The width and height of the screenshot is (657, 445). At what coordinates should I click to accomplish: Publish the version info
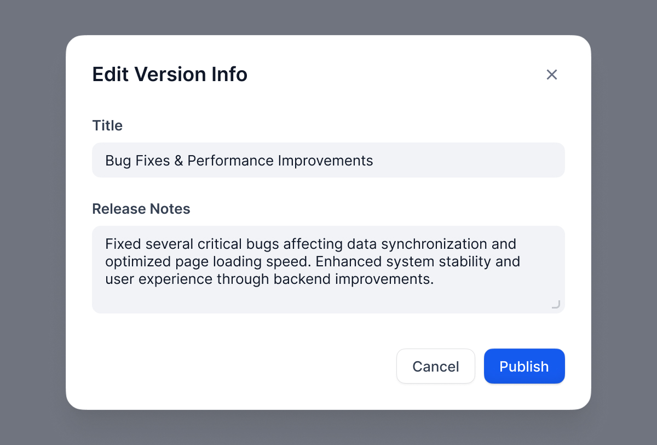coord(524,366)
